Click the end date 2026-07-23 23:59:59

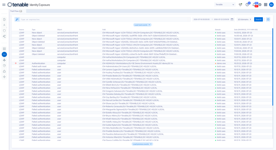pos(222,20)
